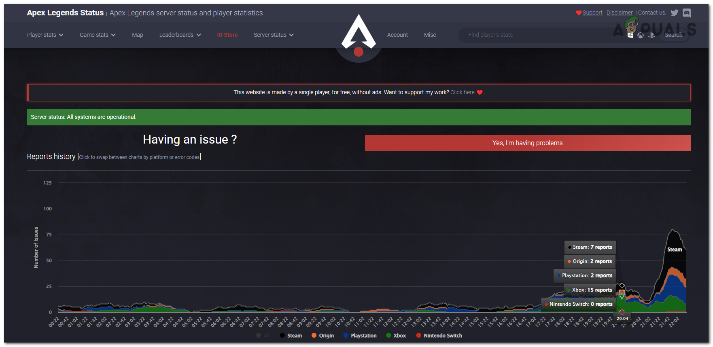The image size is (713, 347).
Task: Click the 'Playstation: 2 reports' tooltip
Action: tap(585, 275)
